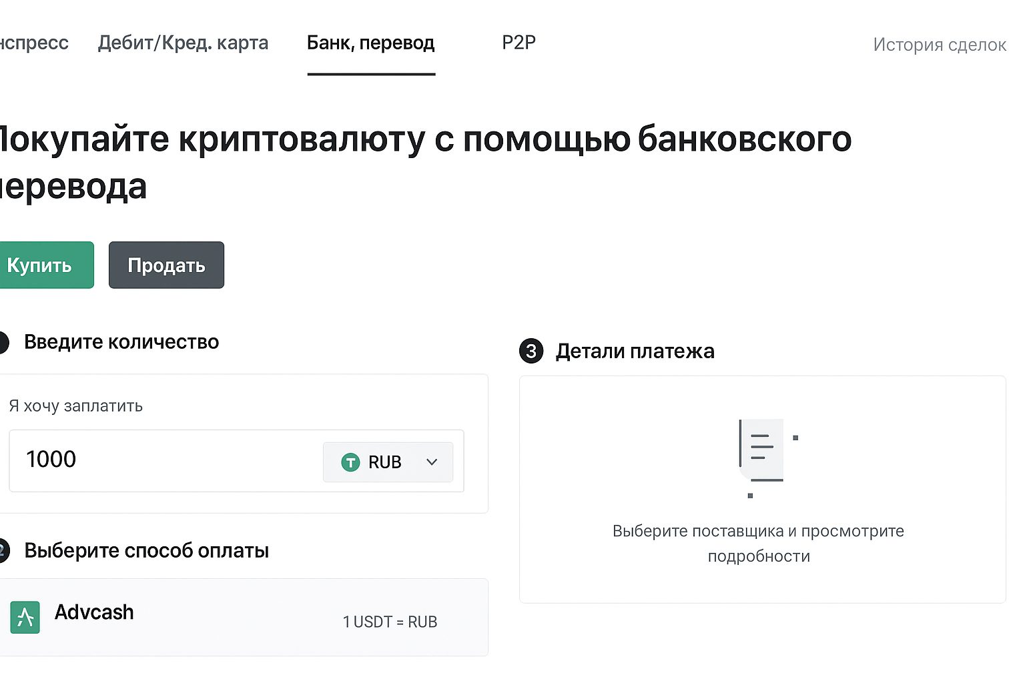The height and width of the screenshot is (683, 1025).
Task: Click the green Advcash logo icon
Action: 25,617
